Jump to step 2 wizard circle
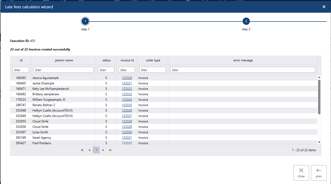The height and width of the screenshot is (184, 331). click(x=246, y=21)
